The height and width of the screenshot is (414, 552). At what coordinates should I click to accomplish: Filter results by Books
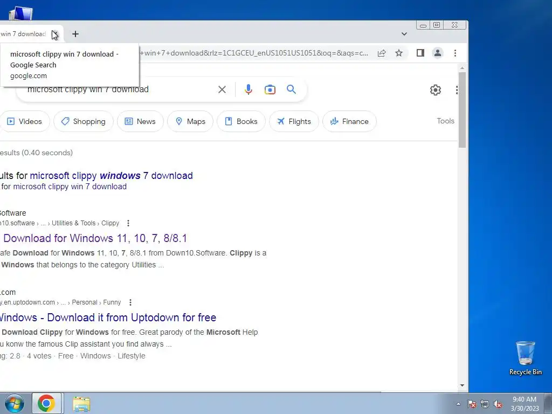(241, 121)
